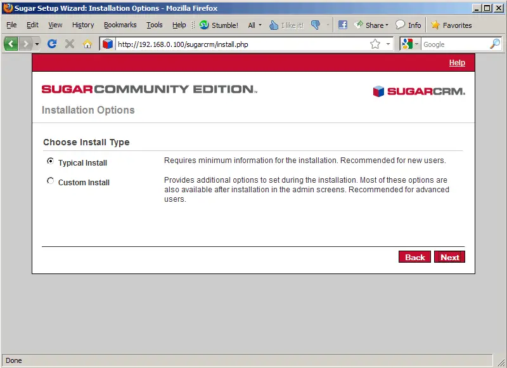The height and width of the screenshot is (368, 507).
Task: Click the toolbar grip handle before Stumble!
Action: [193, 25]
